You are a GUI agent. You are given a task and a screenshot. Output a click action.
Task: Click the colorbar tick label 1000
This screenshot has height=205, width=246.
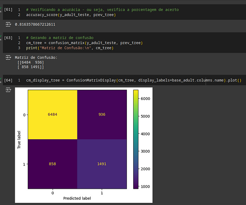(x=145, y=187)
